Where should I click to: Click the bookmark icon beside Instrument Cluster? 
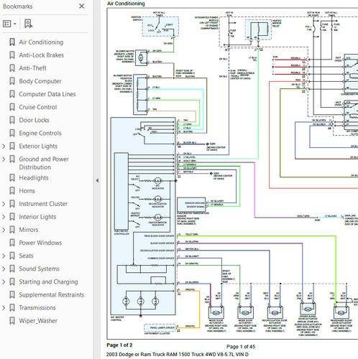point(12,204)
